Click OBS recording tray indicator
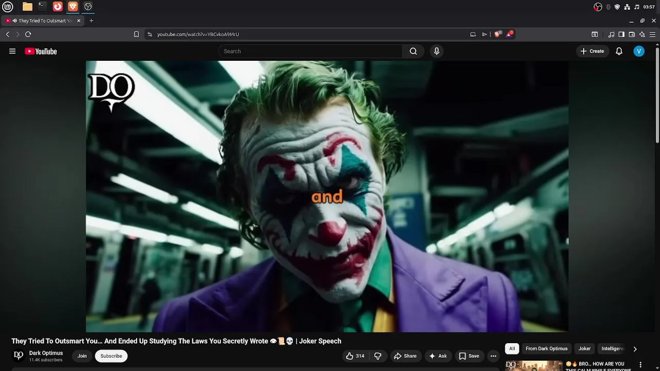The width and height of the screenshot is (660, 371). pyautogui.click(x=598, y=7)
